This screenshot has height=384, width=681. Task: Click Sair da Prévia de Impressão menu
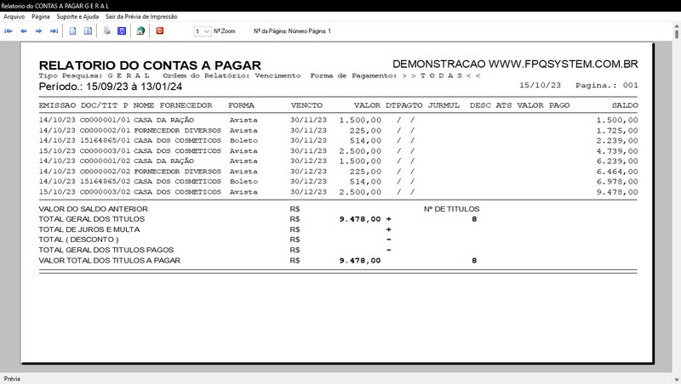click(x=141, y=16)
